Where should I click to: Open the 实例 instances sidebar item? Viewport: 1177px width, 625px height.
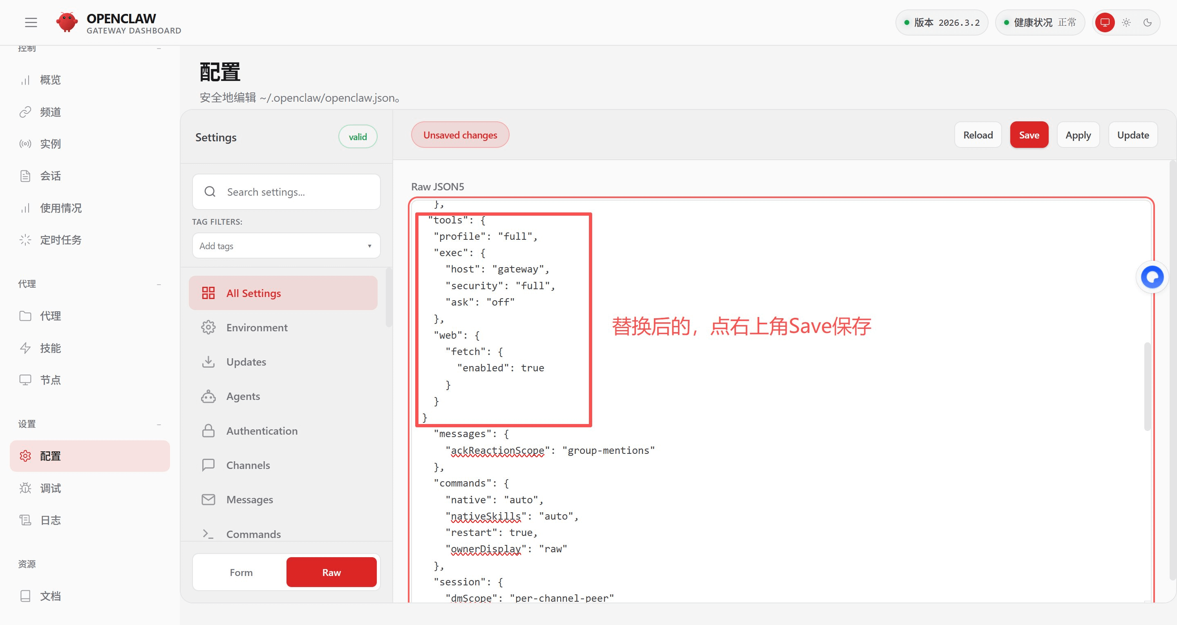coord(50,144)
